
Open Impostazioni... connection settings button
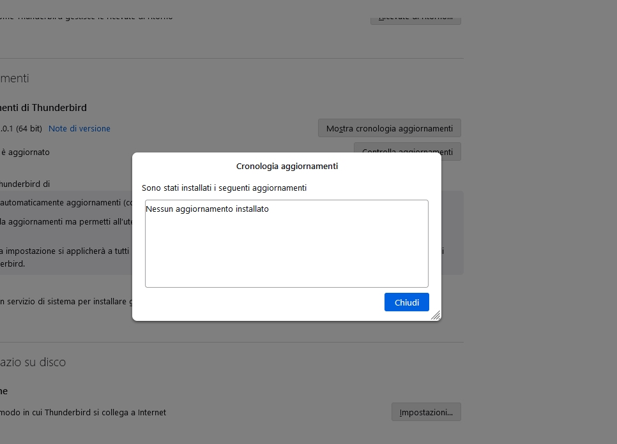pos(426,412)
